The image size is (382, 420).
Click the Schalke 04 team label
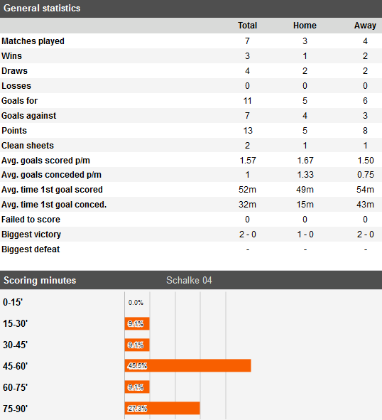point(189,281)
